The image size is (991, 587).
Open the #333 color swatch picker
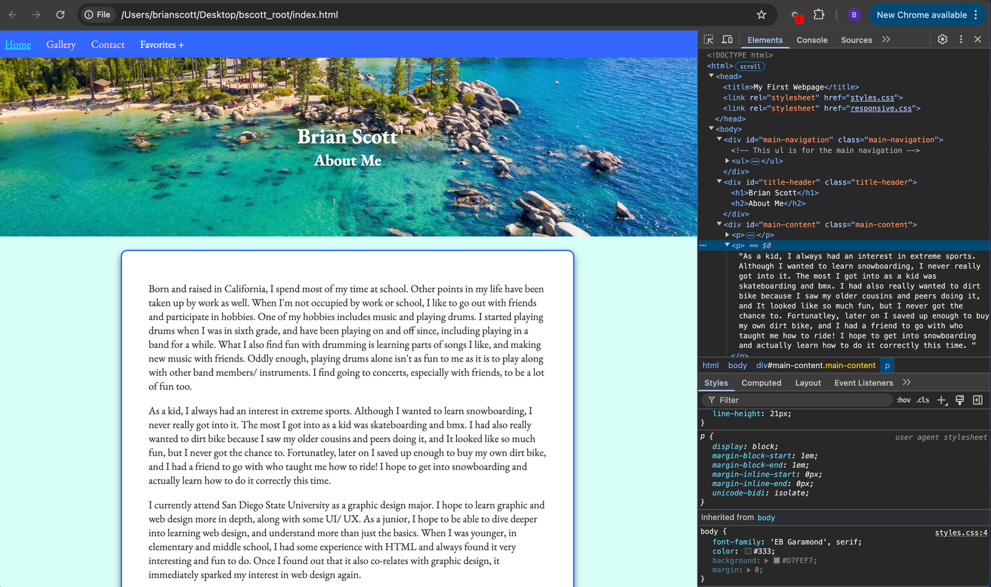tap(748, 551)
